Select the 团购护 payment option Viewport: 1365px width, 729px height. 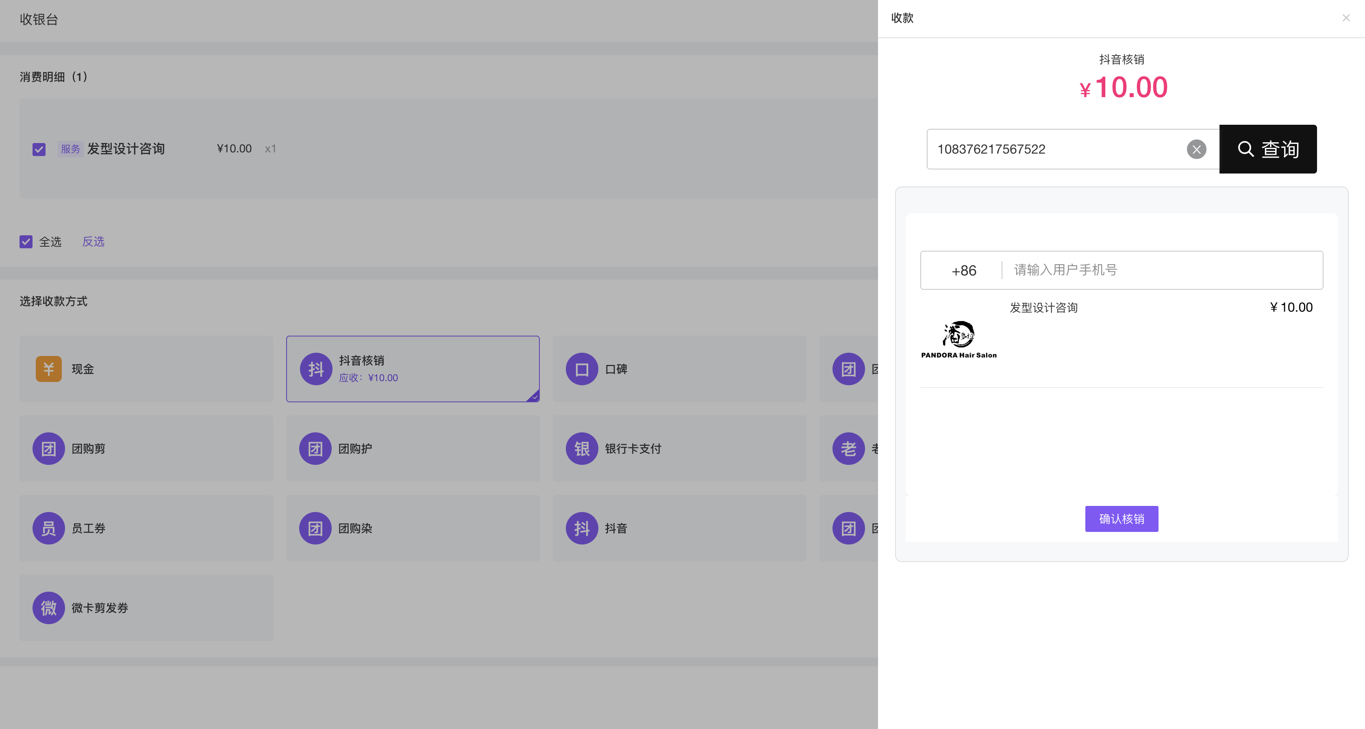point(413,449)
